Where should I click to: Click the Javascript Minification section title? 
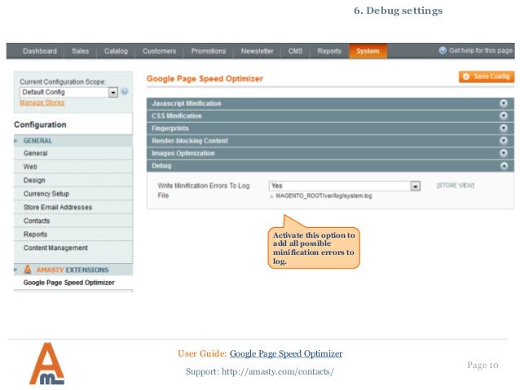click(187, 103)
